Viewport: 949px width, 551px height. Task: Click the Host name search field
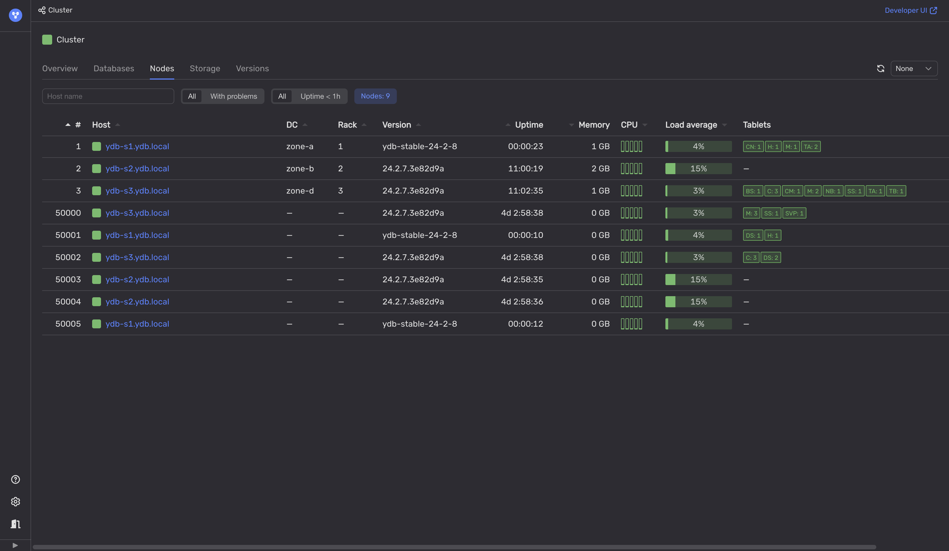point(108,96)
